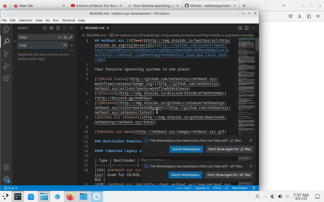Screen dimensions: 324x202
Task: Click View as Tree icon in search header
Action: tap(65, 28)
